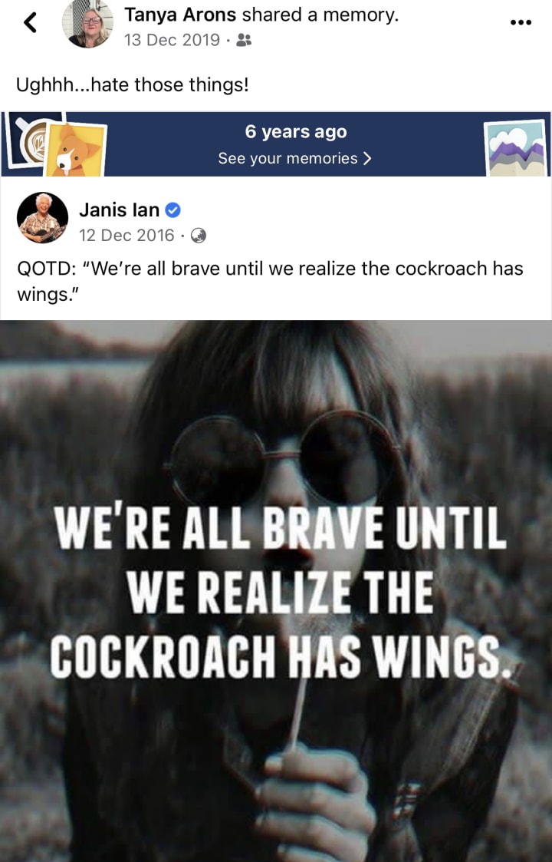Tap the Ughhh...hate those things caption

point(133,84)
